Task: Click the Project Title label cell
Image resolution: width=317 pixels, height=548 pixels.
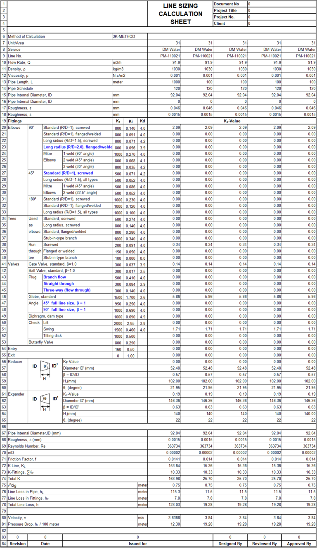Action: (229, 10)
